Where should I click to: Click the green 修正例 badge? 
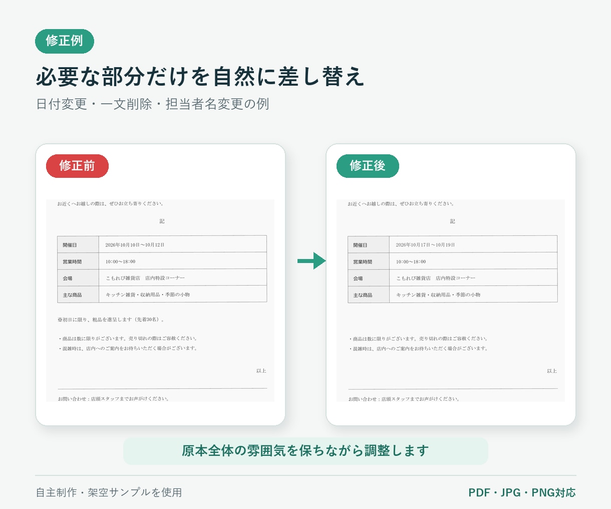click(65, 41)
